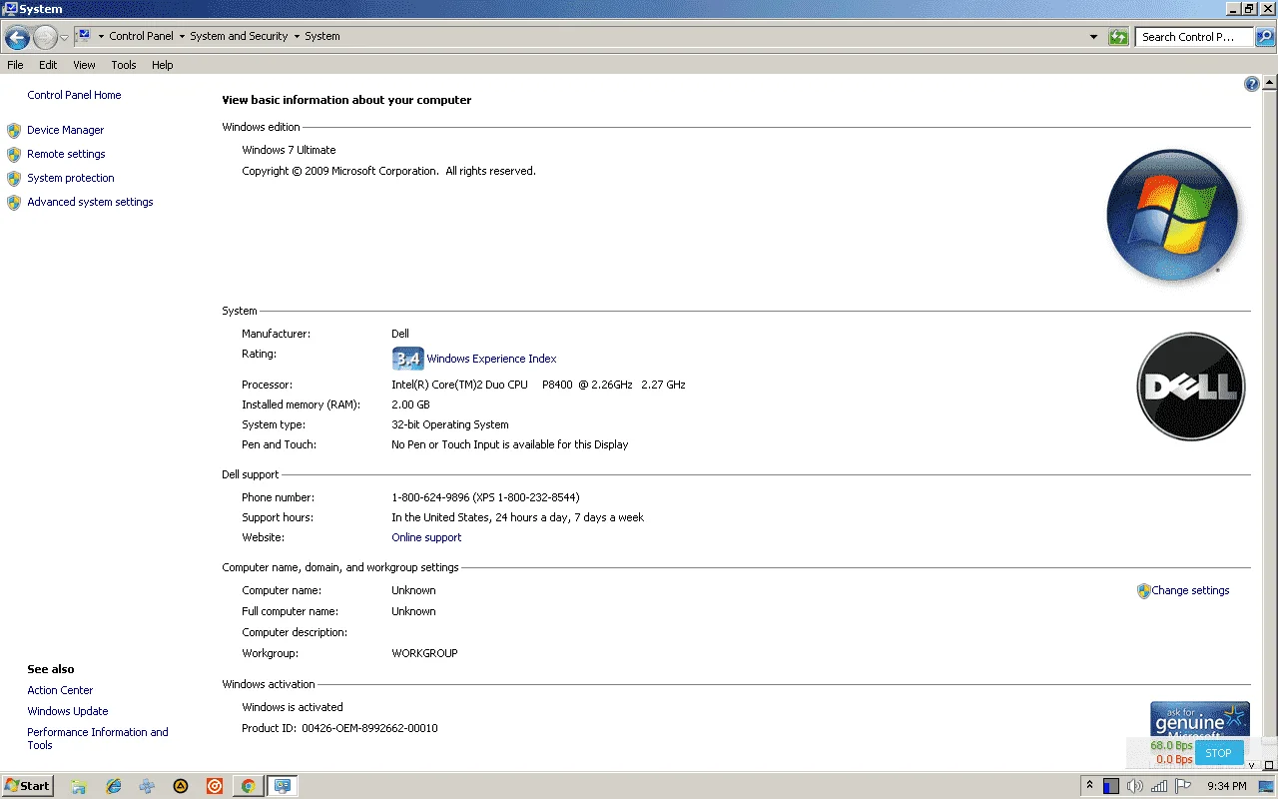
Task: Click the magnifier in the search box
Action: tap(1264, 37)
